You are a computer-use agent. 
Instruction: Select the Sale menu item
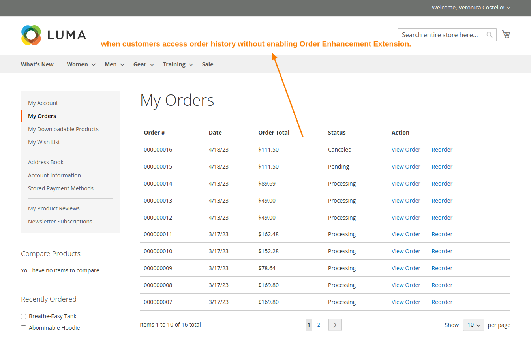point(207,64)
